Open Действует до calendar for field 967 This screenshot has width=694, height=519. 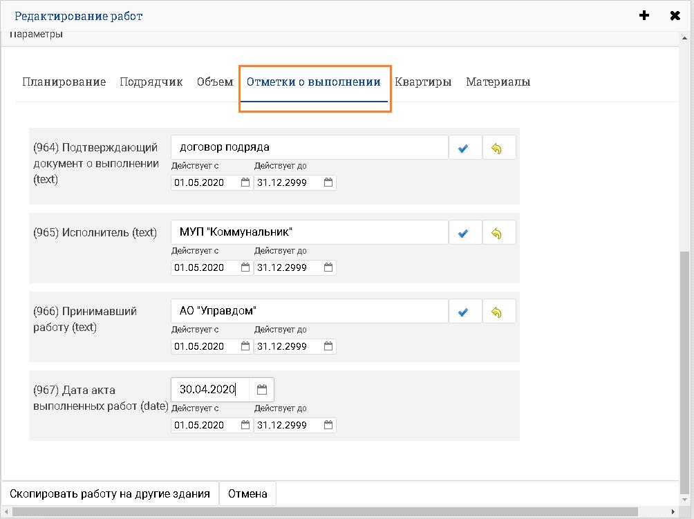tap(328, 425)
